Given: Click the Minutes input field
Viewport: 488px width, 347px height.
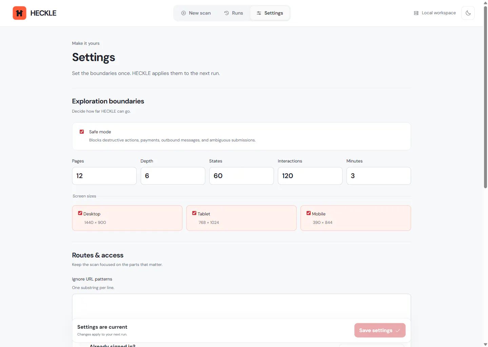Looking at the screenshot, I should coord(378,176).
